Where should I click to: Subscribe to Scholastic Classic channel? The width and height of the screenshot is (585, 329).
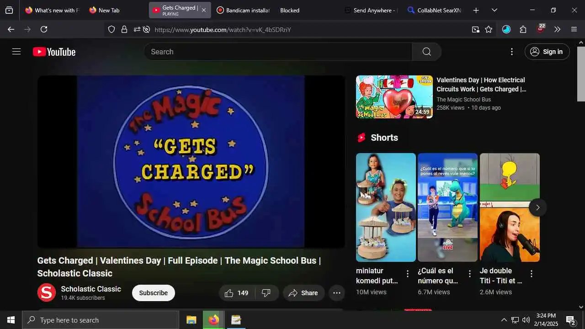(x=153, y=293)
